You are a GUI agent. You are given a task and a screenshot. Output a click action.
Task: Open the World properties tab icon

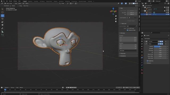[x=142, y=49]
